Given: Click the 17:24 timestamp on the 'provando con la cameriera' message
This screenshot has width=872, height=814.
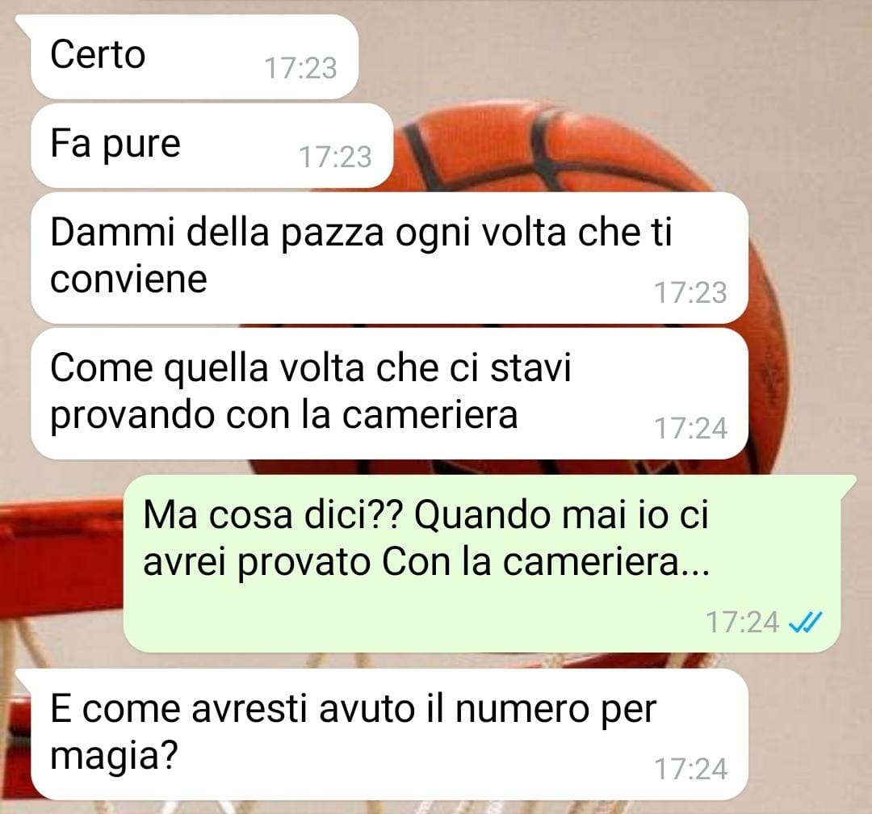Looking at the screenshot, I should pos(690,429).
